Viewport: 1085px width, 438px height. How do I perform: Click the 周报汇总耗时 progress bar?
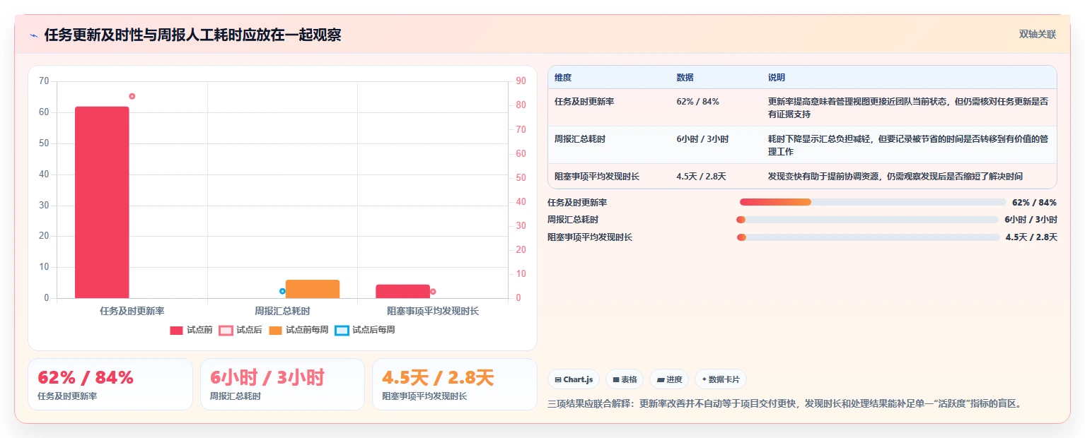click(867, 220)
